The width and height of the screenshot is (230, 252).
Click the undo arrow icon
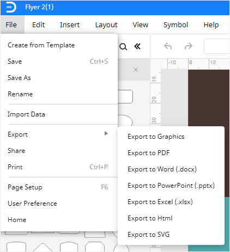pyautogui.click(x=168, y=46)
